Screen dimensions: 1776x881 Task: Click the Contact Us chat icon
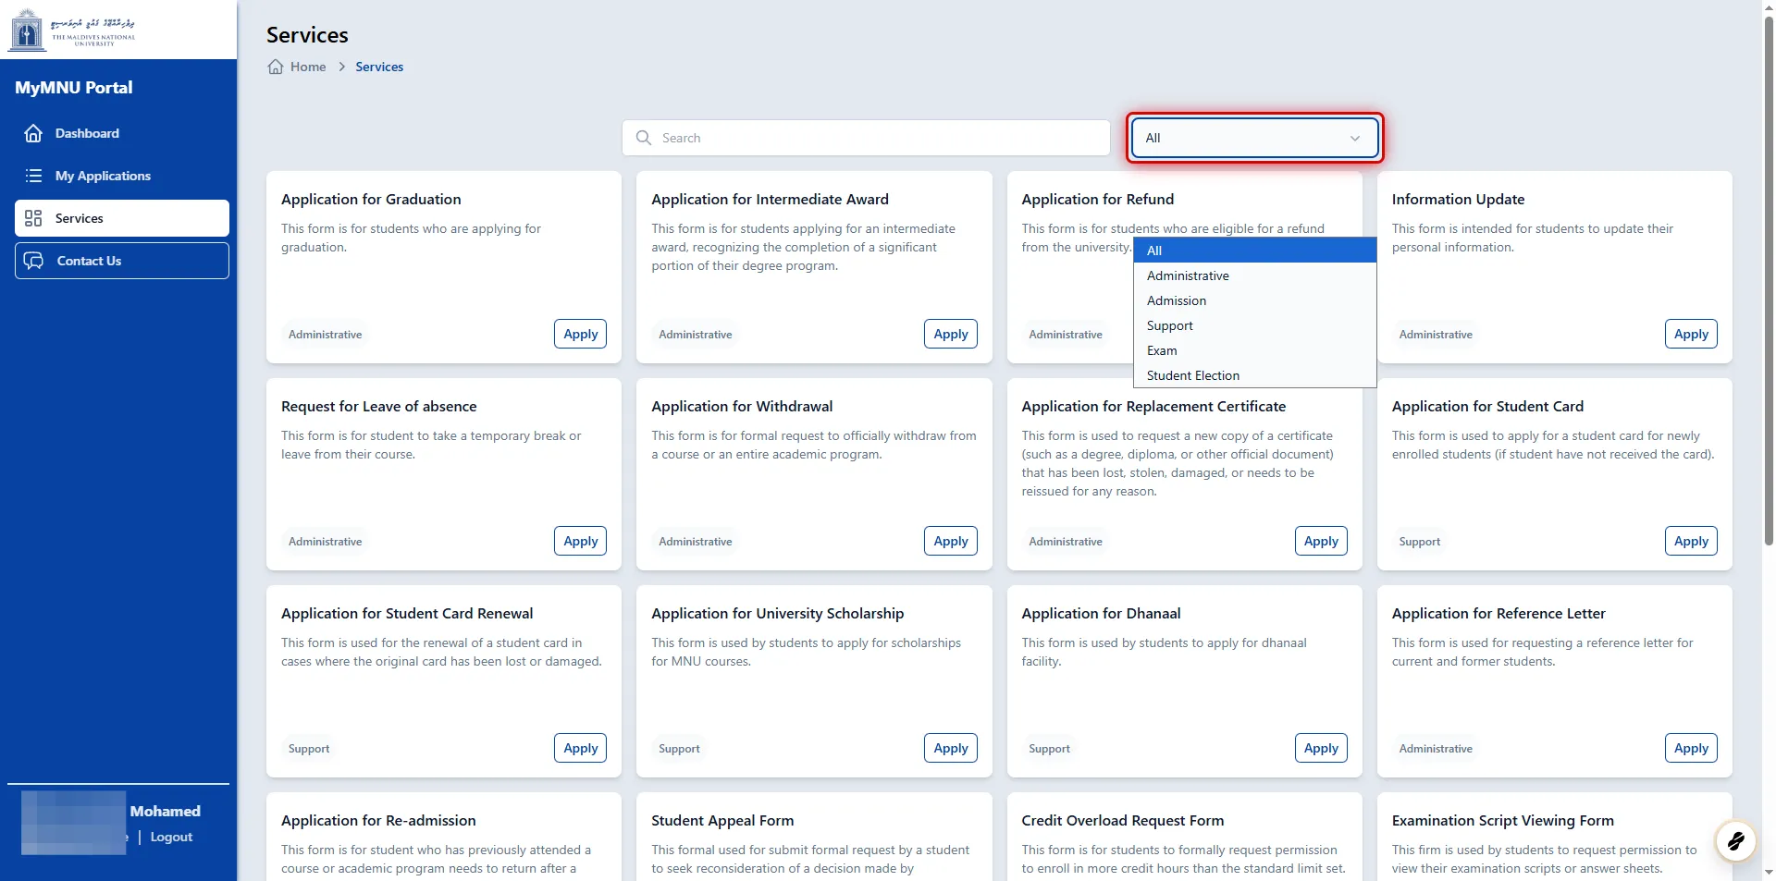click(x=34, y=261)
